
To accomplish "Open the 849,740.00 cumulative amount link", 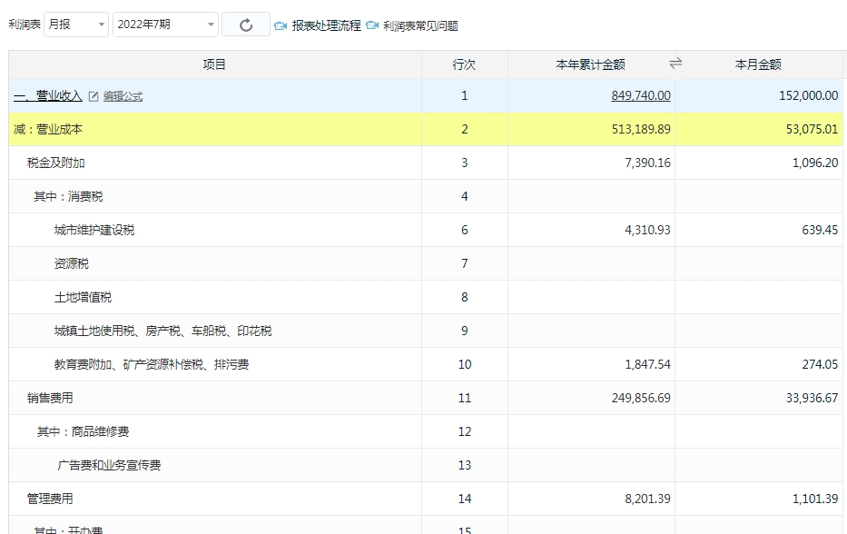I will (641, 95).
